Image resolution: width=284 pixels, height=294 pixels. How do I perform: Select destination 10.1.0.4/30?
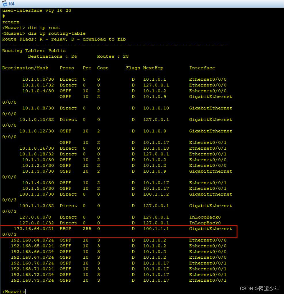point(38,91)
